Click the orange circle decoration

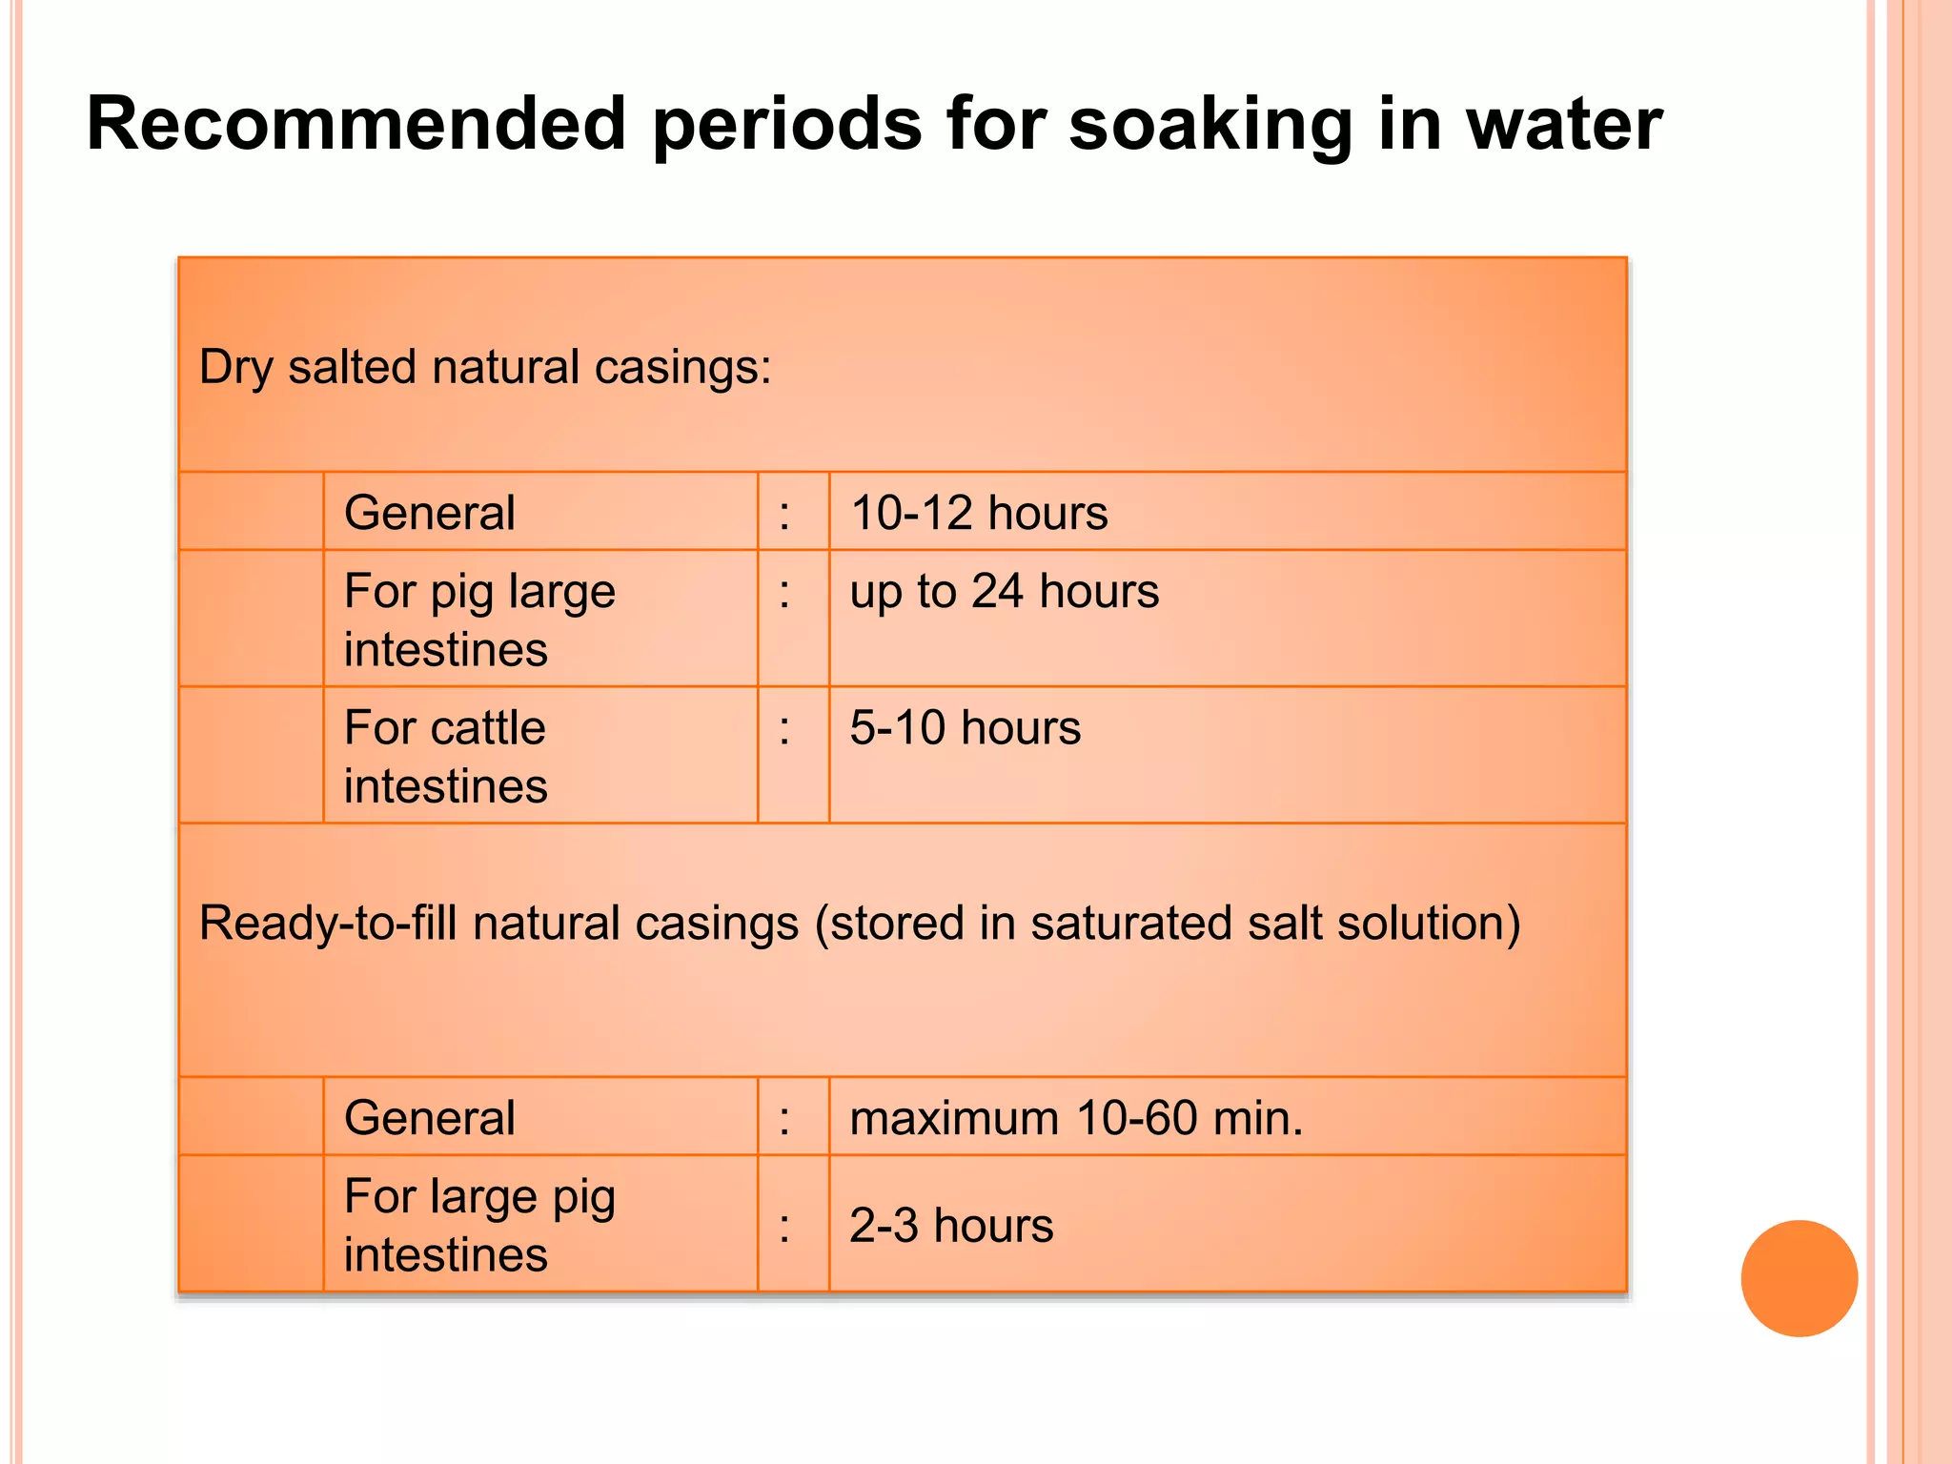pos(1799,1278)
